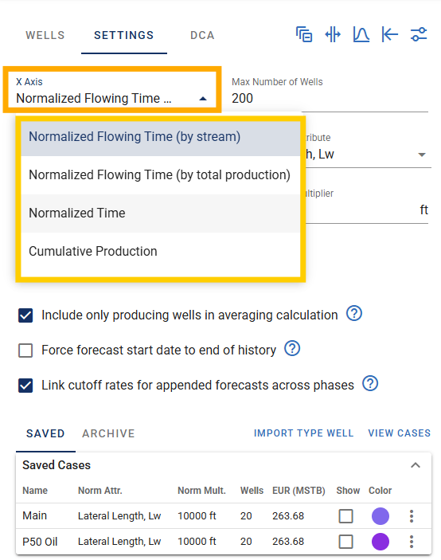This screenshot has width=441, height=560.
Task: Click Import Type Well link
Action: point(303,433)
